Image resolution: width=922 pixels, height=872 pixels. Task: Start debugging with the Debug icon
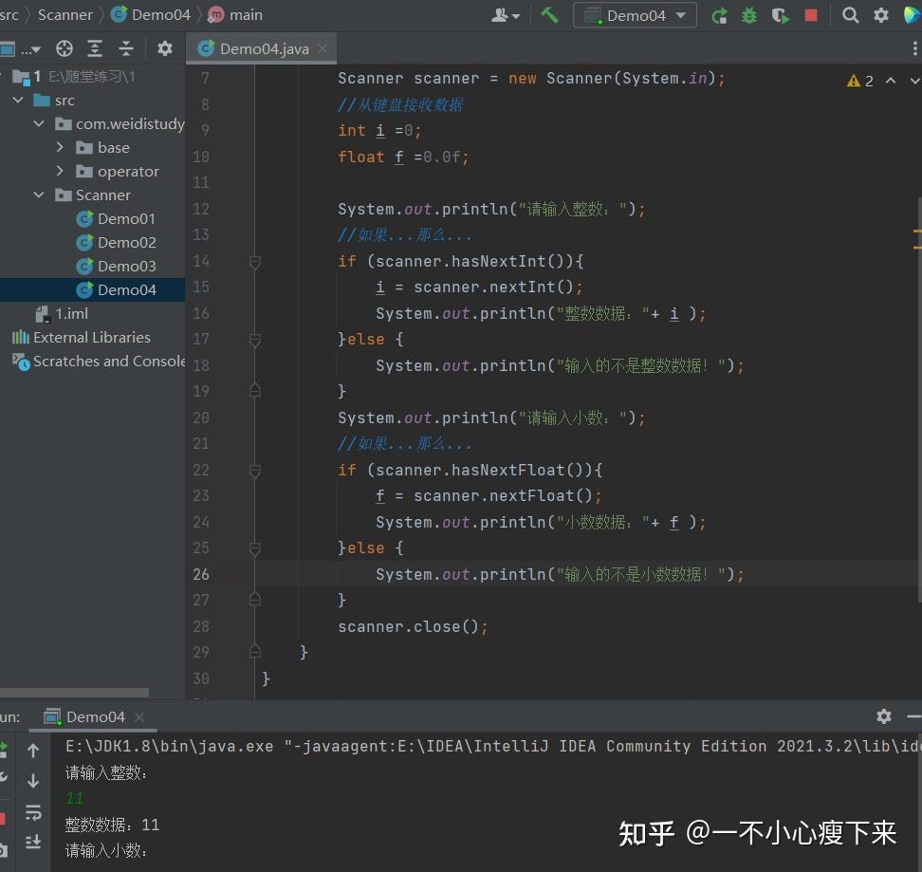[748, 14]
